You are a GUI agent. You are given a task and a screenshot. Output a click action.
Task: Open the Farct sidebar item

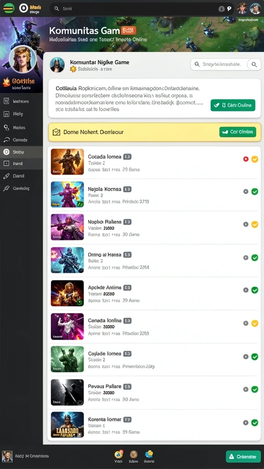click(x=21, y=164)
